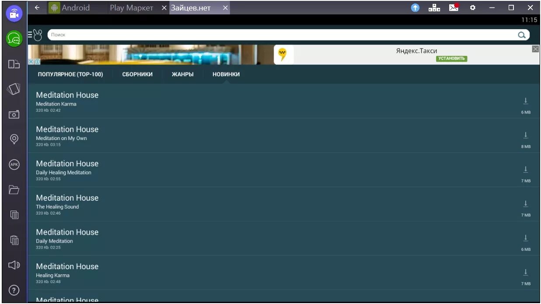
Task: Click the blue upload arrow icon
Action: (415, 8)
